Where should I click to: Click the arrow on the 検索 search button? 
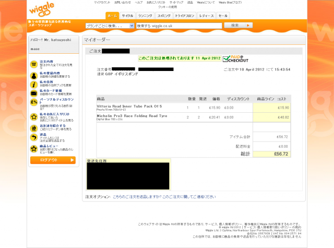[x=248, y=26]
